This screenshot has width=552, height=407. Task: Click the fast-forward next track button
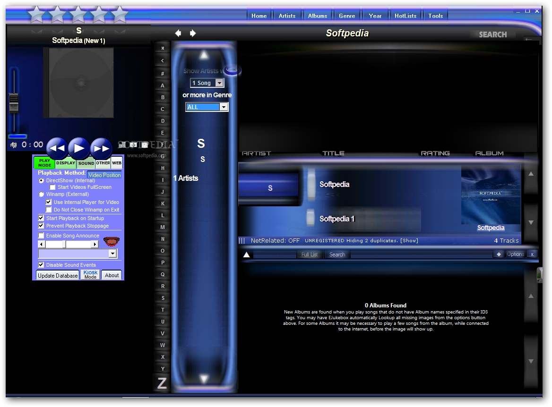[x=101, y=148]
